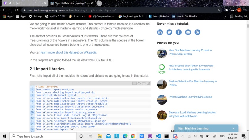Toggle plain code view icon in code box
The height and width of the screenshot is (140, 249).
point(139,83)
